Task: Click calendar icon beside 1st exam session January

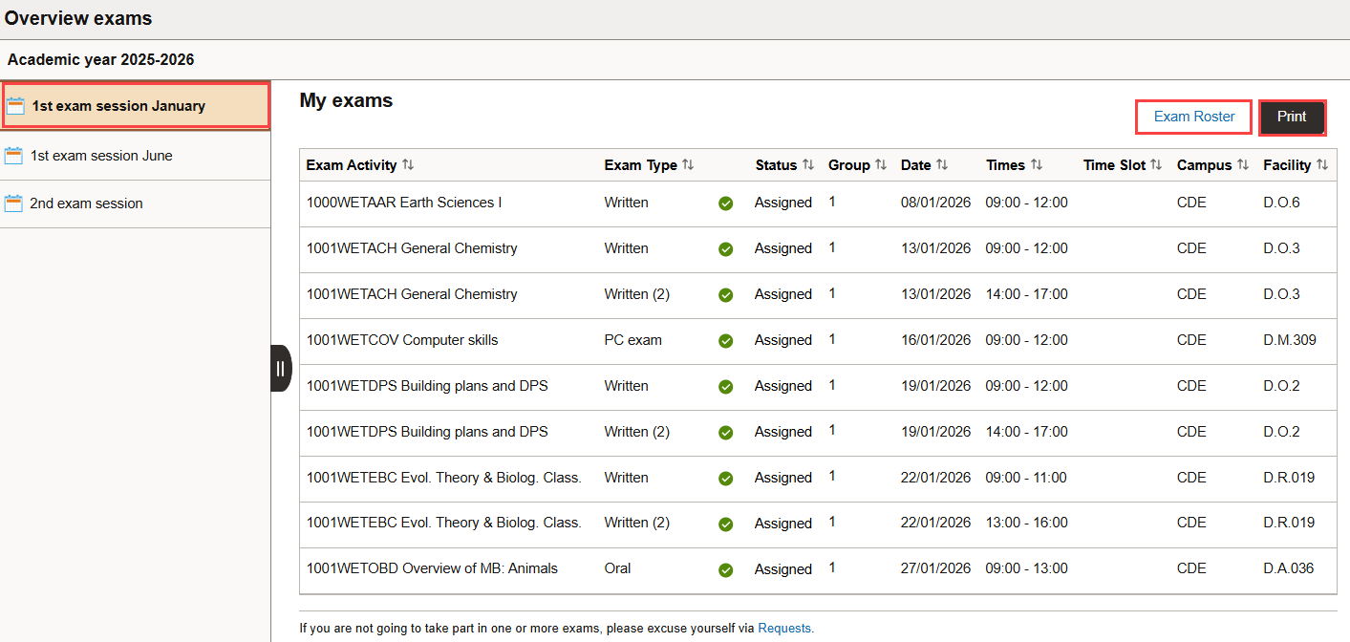Action: coord(15,106)
